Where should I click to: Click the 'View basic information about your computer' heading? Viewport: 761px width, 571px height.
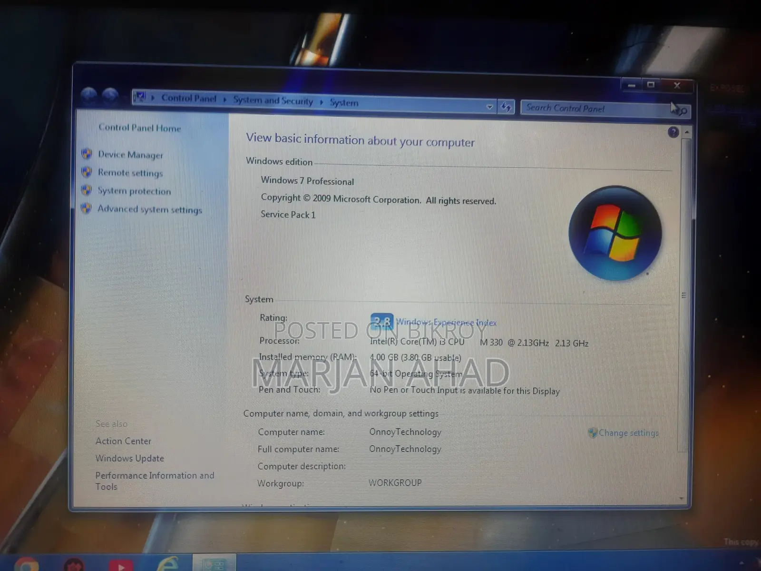tap(360, 140)
